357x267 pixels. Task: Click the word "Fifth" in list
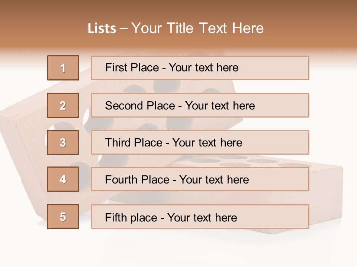(x=116, y=217)
